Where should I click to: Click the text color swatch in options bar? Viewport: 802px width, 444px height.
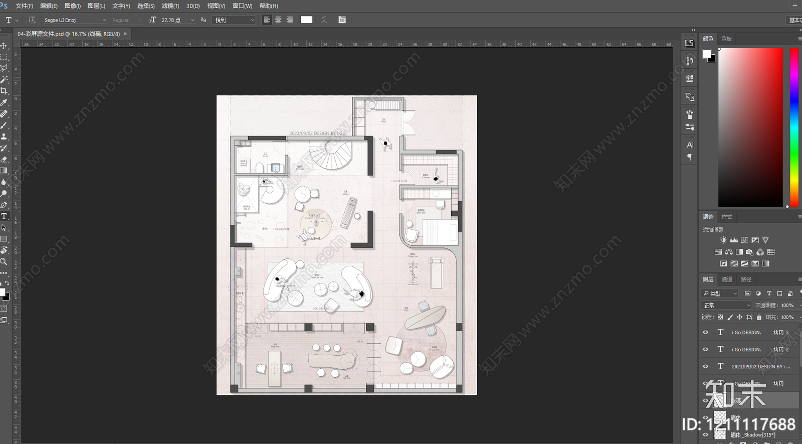pyautogui.click(x=307, y=20)
